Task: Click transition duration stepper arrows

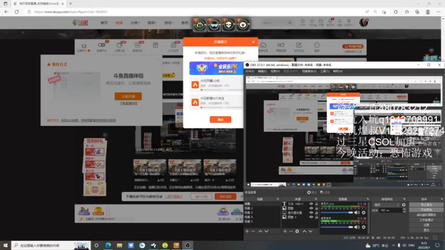Action: pyautogui.click(x=404, y=211)
